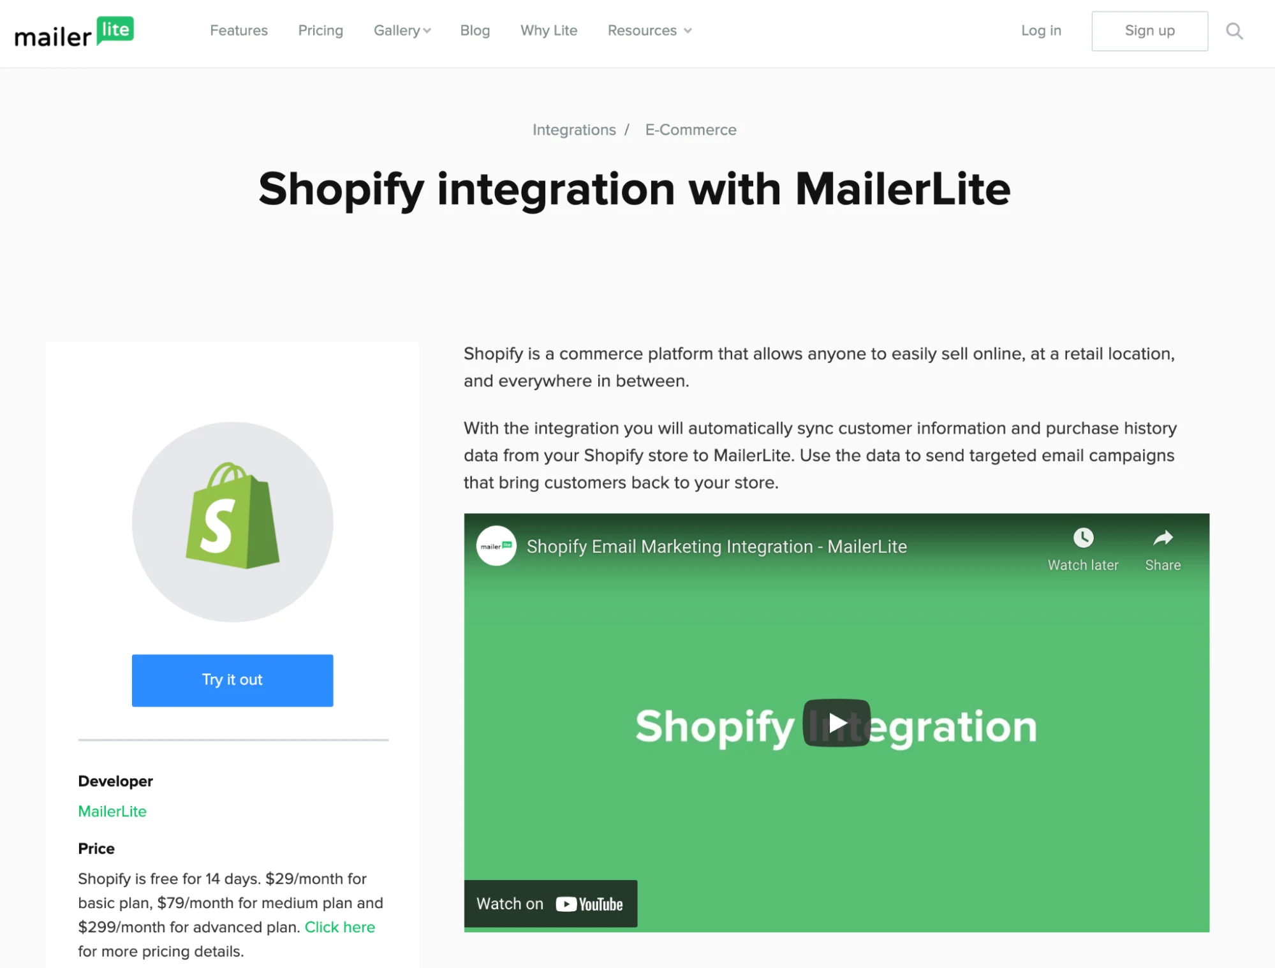The width and height of the screenshot is (1275, 968).
Task: Click the Blog navigation tab
Action: (475, 31)
